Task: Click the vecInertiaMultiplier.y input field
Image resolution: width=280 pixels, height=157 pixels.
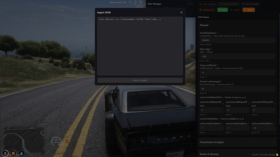Action: pyautogui.click(x=237, y=128)
